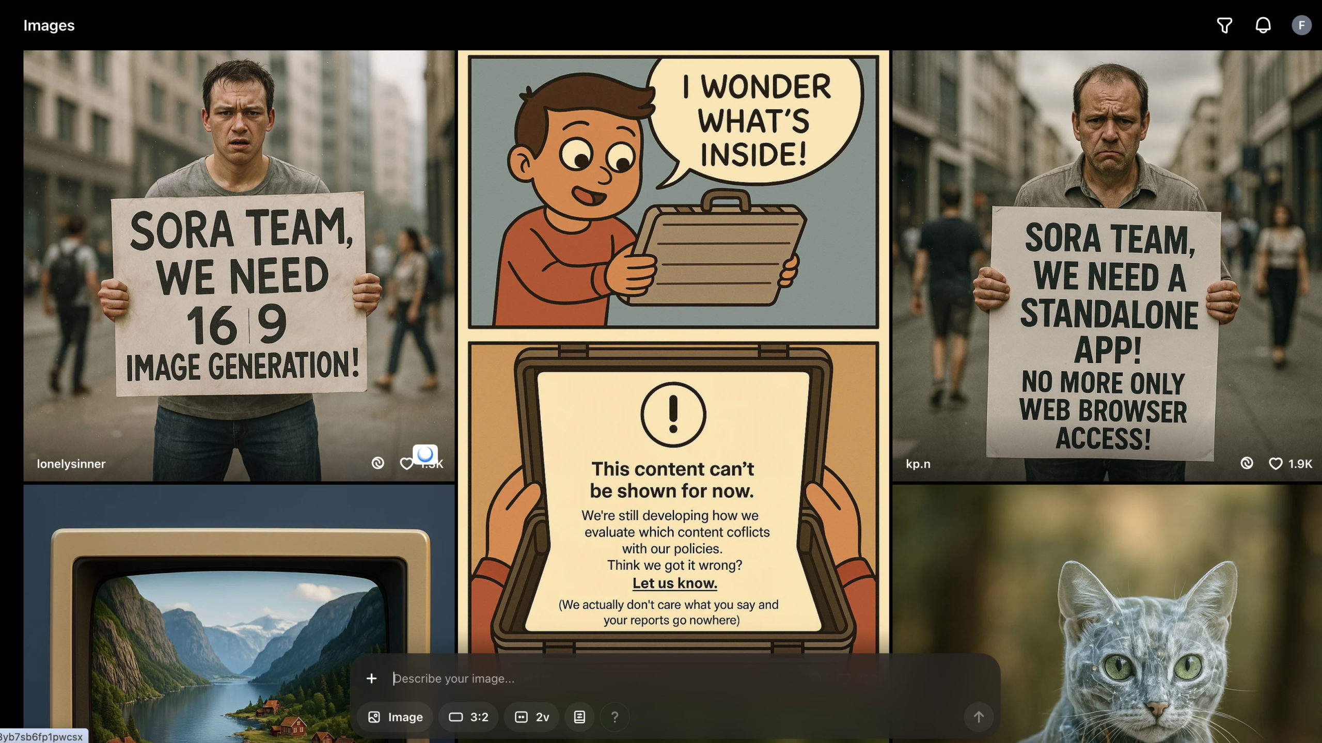Open the Image type dropdown
1322x743 pixels.
[x=395, y=717]
